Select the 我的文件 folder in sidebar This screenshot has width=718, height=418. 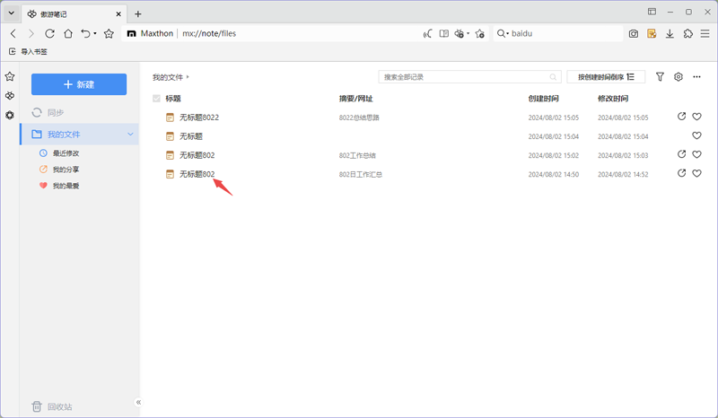[79, 135]
